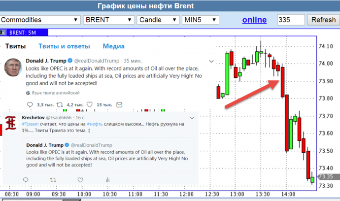Click the bar count field showing 335
The width and height of the screenshot is (340, 201).
(290, 20)
